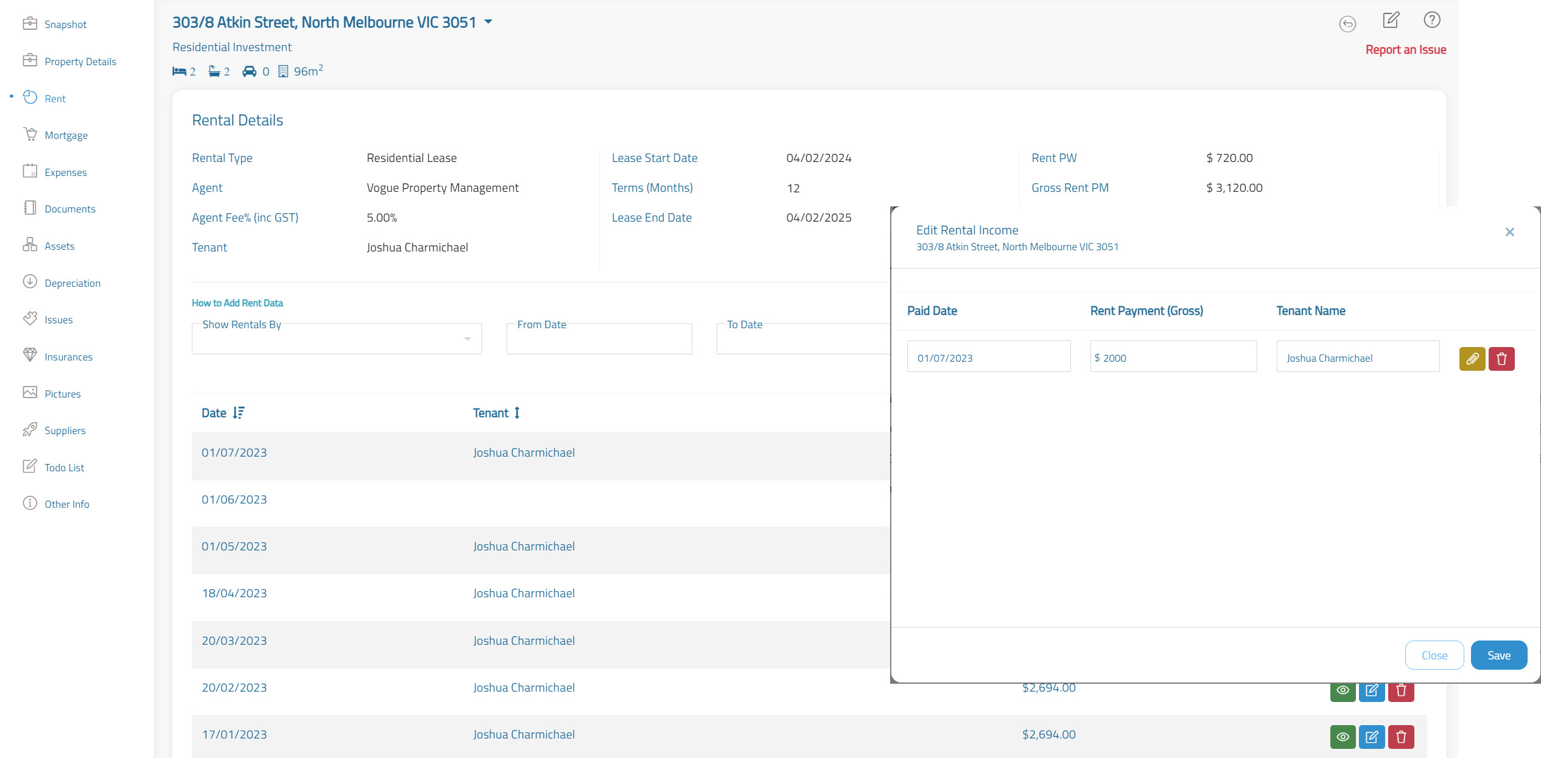Click the yellow attachment paperclip icon
Image resolution: width=1541 pixels, height=758 pixels.
coord(1472,359)
